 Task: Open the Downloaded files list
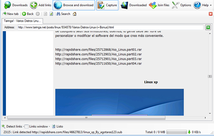(x=134, y=5)
